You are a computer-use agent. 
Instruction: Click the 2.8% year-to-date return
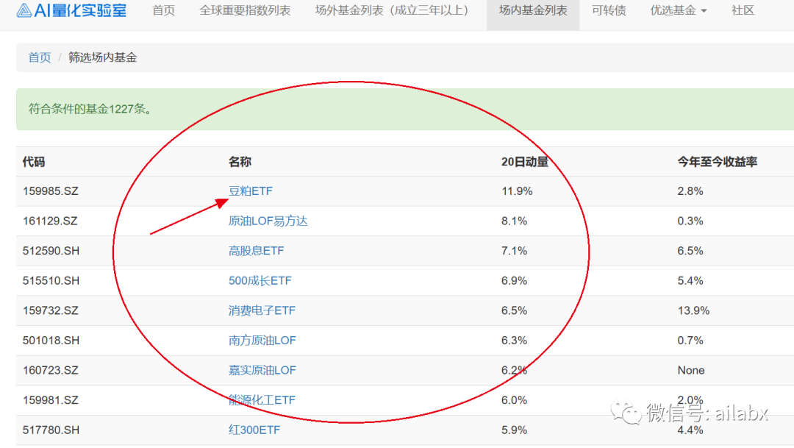click(x=690, y=191)
